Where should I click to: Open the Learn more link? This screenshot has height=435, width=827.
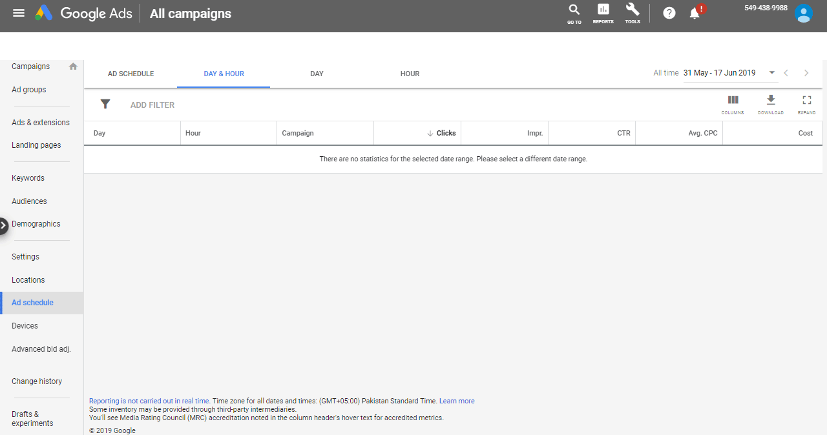click(x=457, y=401)
